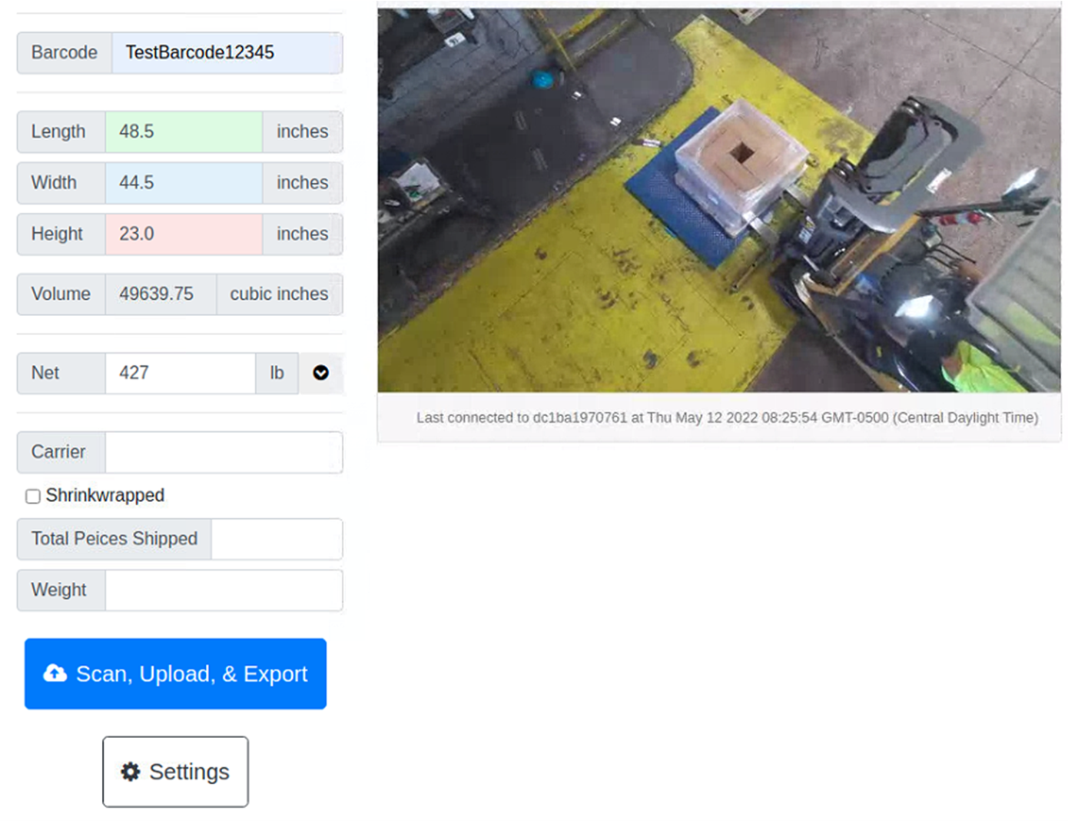Click the Last connected status text
1068x821 pixels.
[x=727, y=417]
